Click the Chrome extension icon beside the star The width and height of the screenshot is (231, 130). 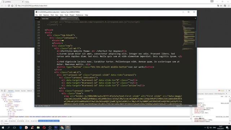coord(225,6)
